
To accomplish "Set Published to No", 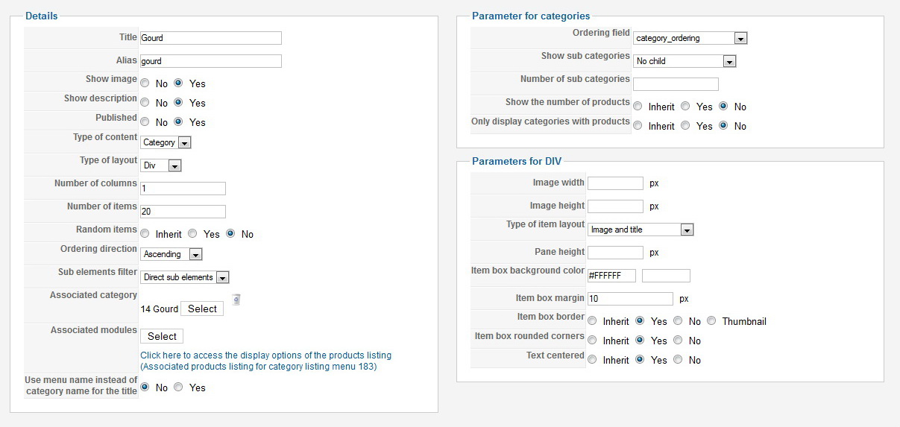I will [145, 122].
